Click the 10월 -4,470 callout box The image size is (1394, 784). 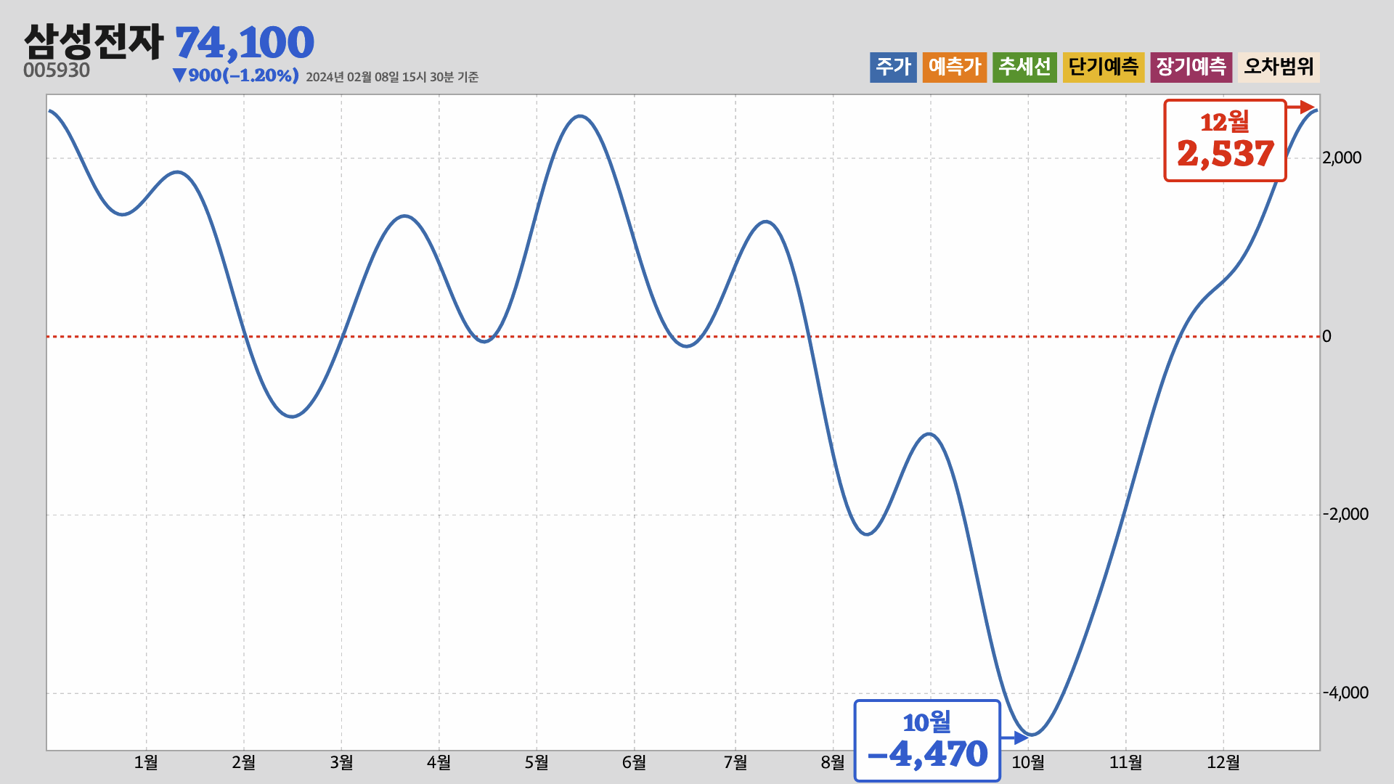pos(927,740)
